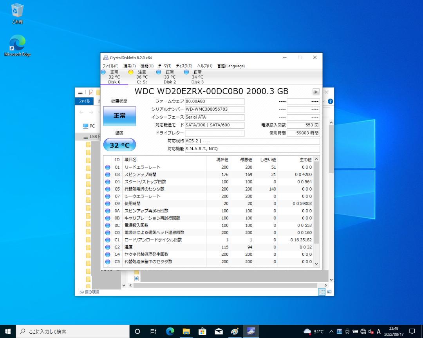
Task: Click the Paint icon on the taskbar
Action: point(235,331)
